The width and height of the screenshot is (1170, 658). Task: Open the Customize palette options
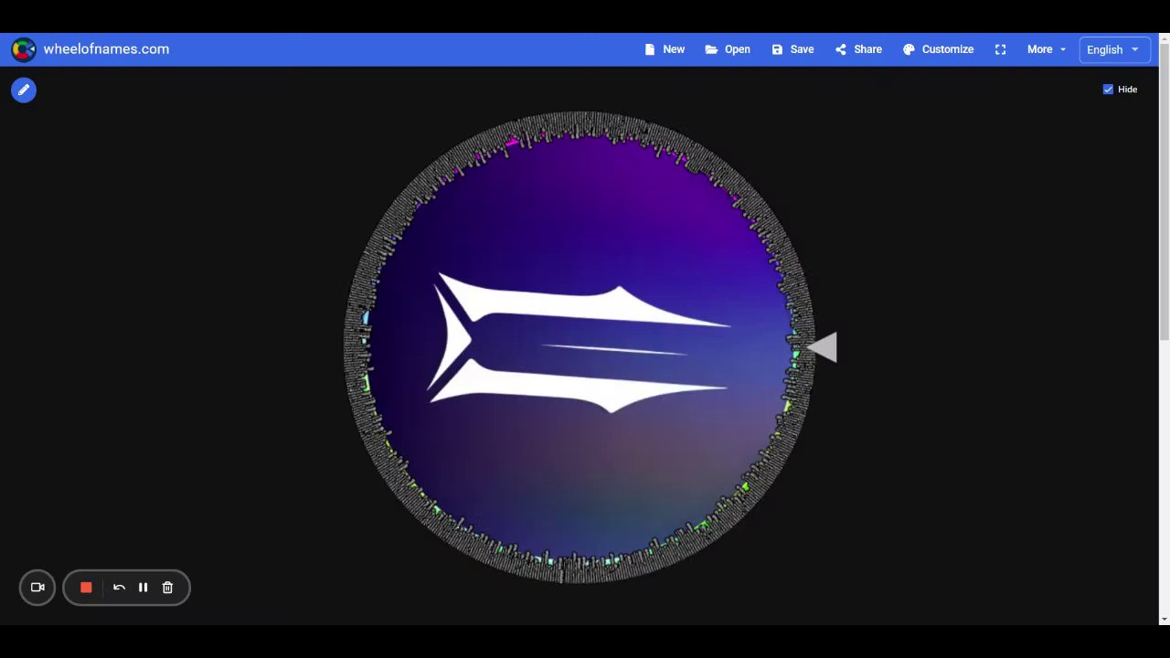click(x=938, y=49)
